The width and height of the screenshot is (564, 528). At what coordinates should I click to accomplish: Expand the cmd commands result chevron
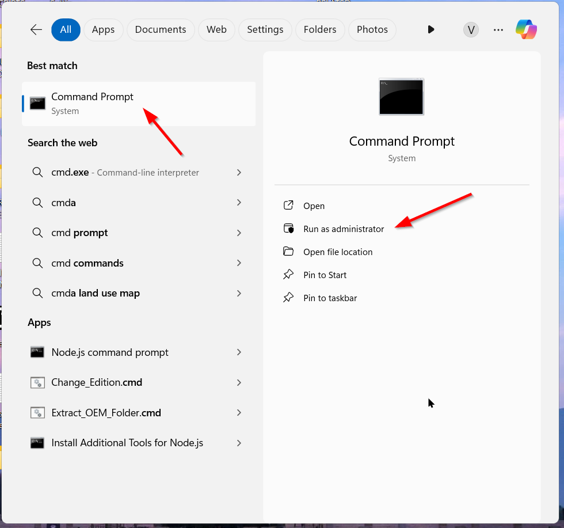tap(239, 263)
